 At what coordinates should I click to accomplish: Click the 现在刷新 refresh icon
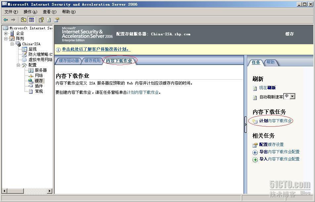pos(255,88)
